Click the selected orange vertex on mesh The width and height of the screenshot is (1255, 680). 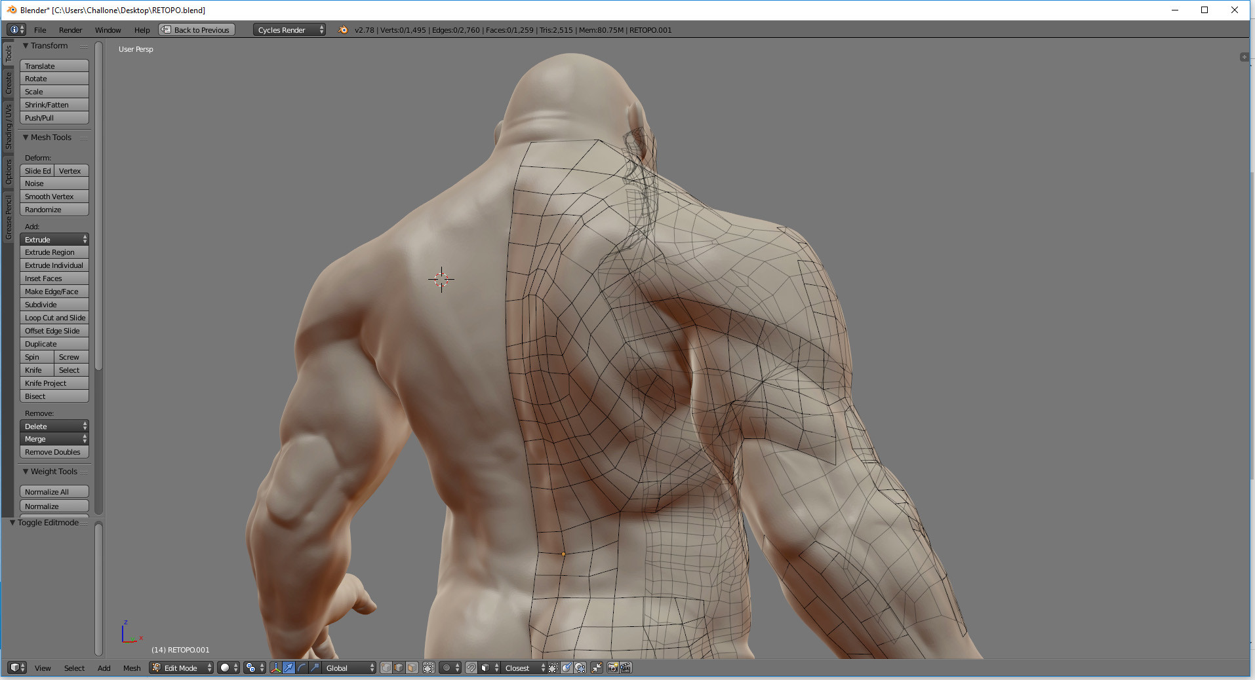coord(563,554)
